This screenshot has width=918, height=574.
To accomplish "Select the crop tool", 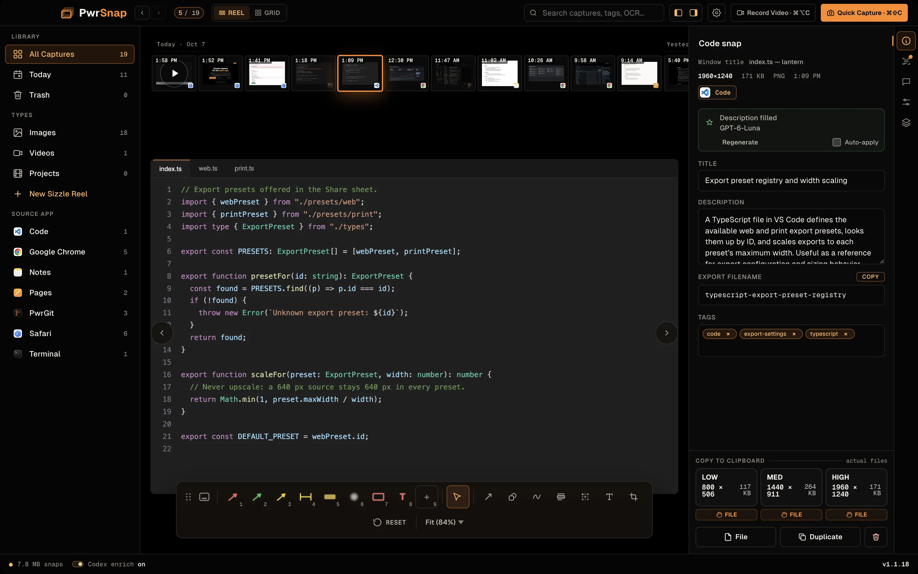I will [633, 497].
